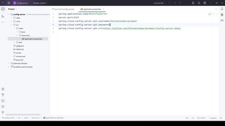Open the main hamburger menu
Screen dimensions: 225x126
8,3
